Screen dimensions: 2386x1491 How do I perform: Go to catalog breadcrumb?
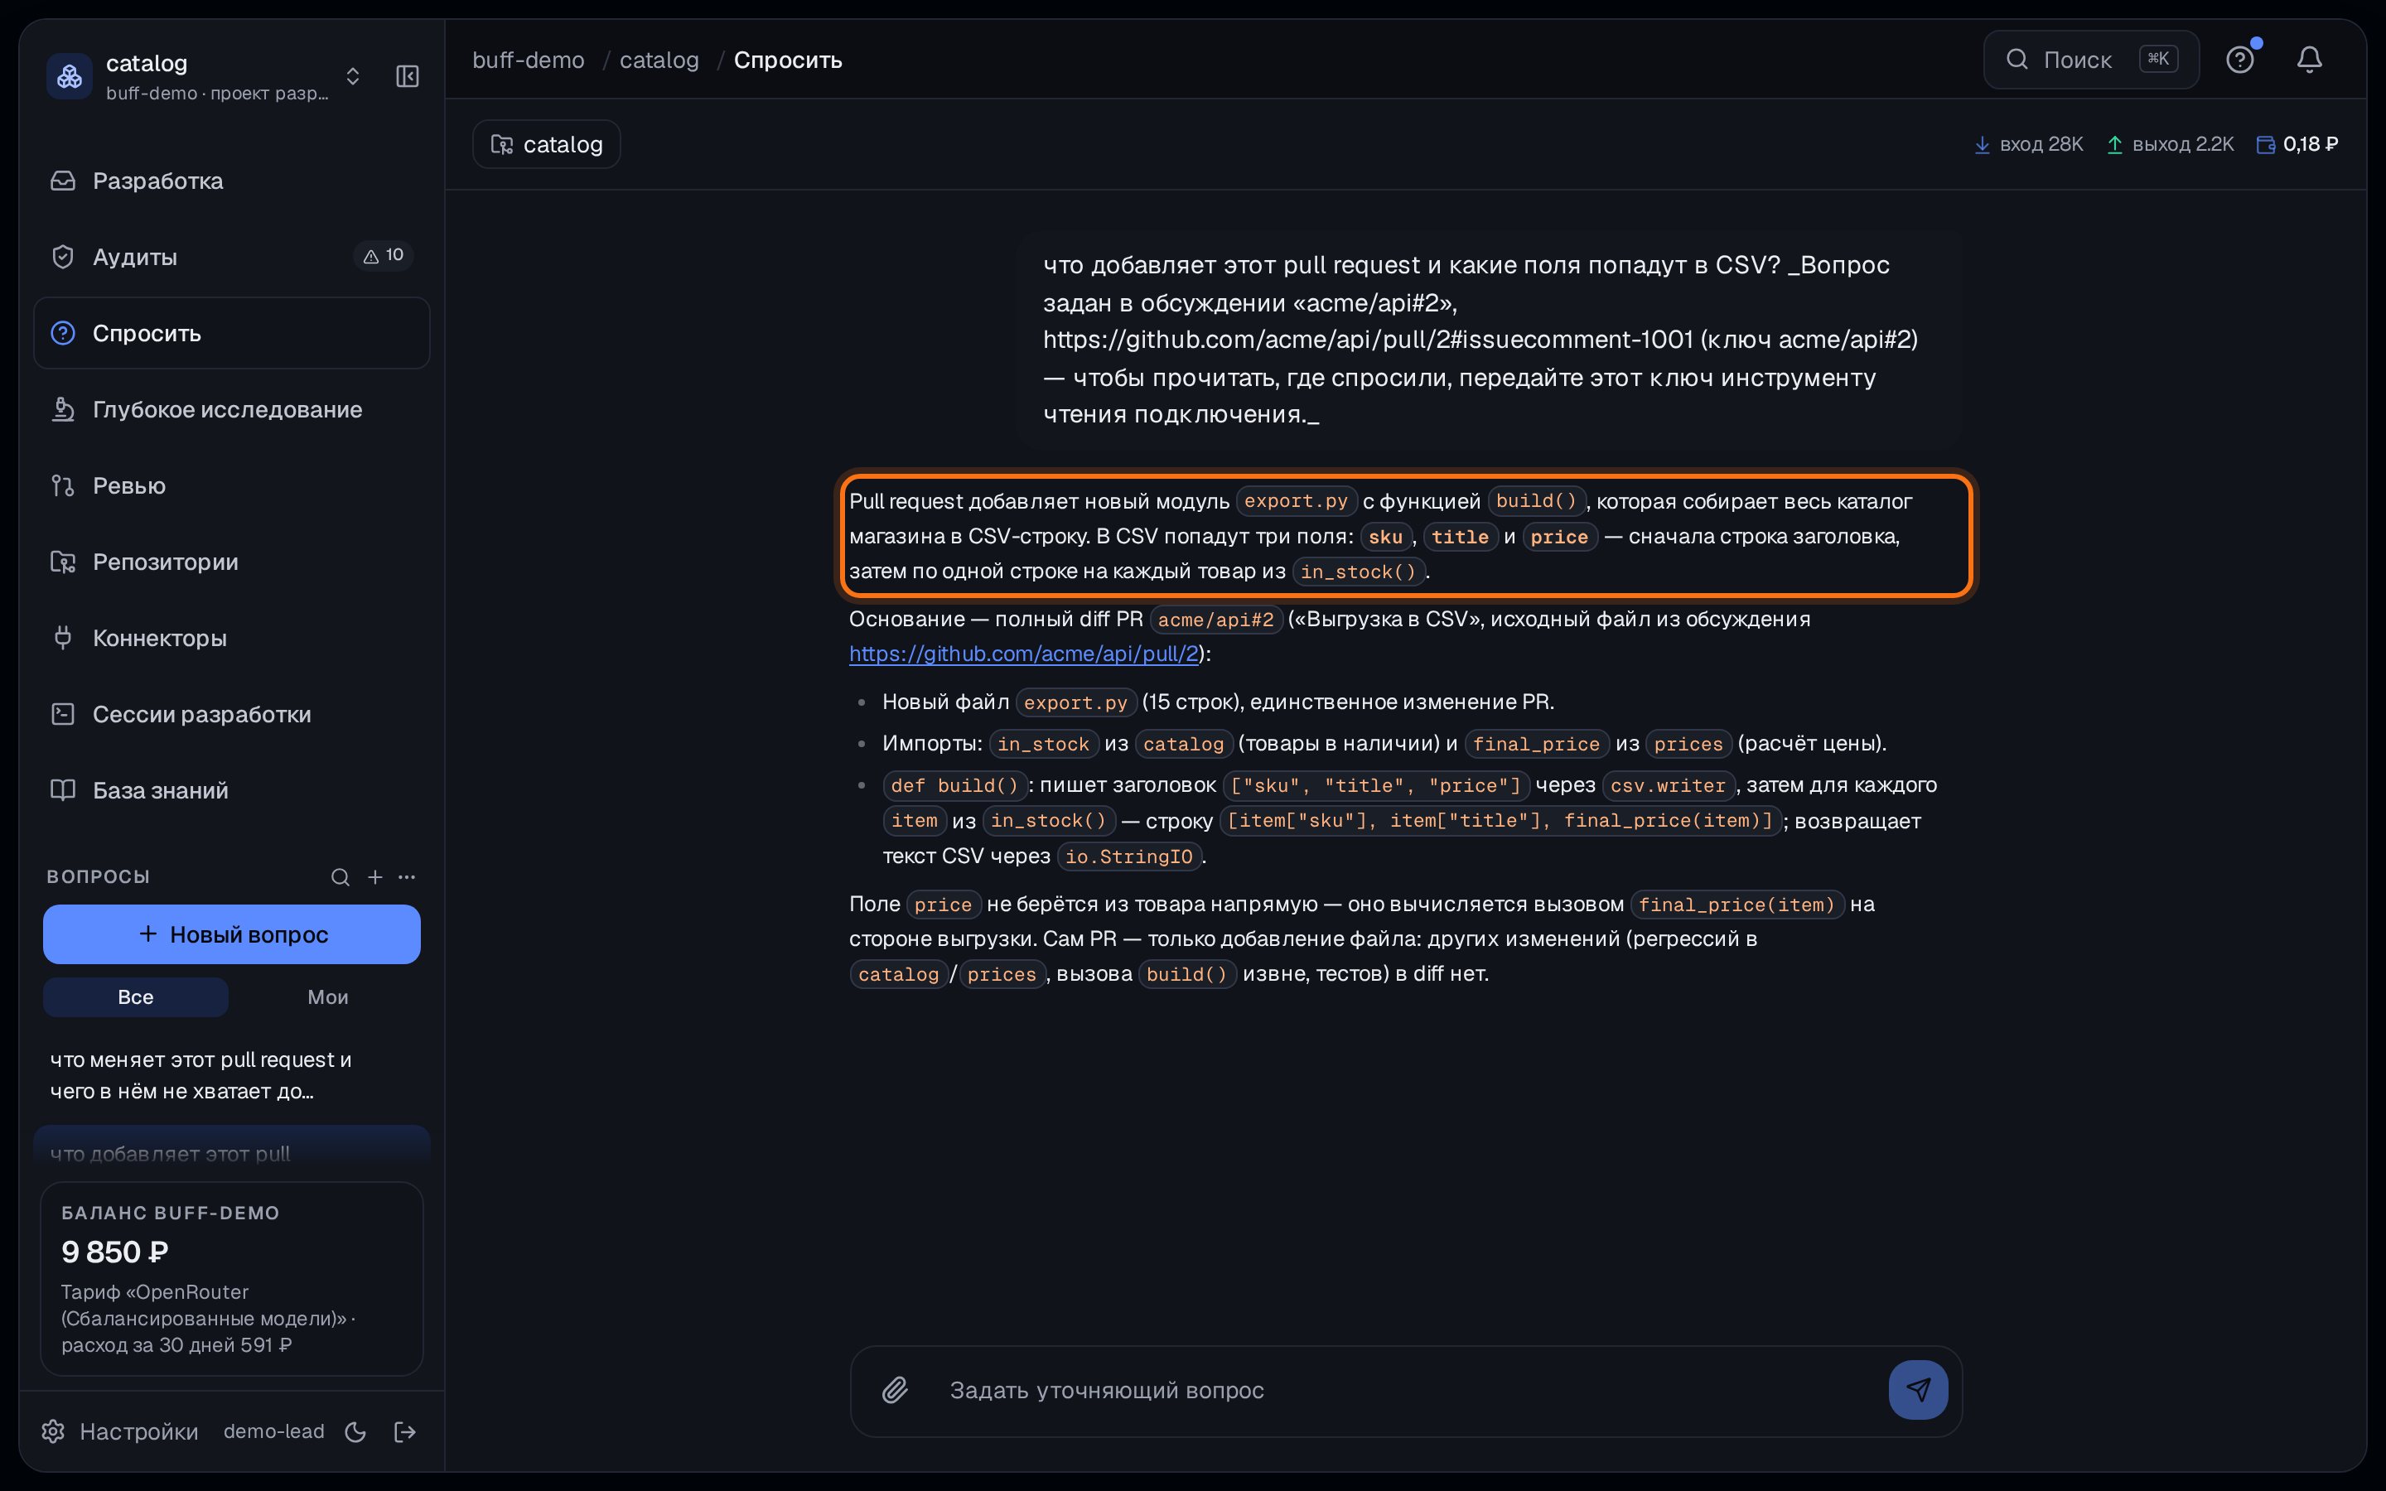(x=659, y=60)
